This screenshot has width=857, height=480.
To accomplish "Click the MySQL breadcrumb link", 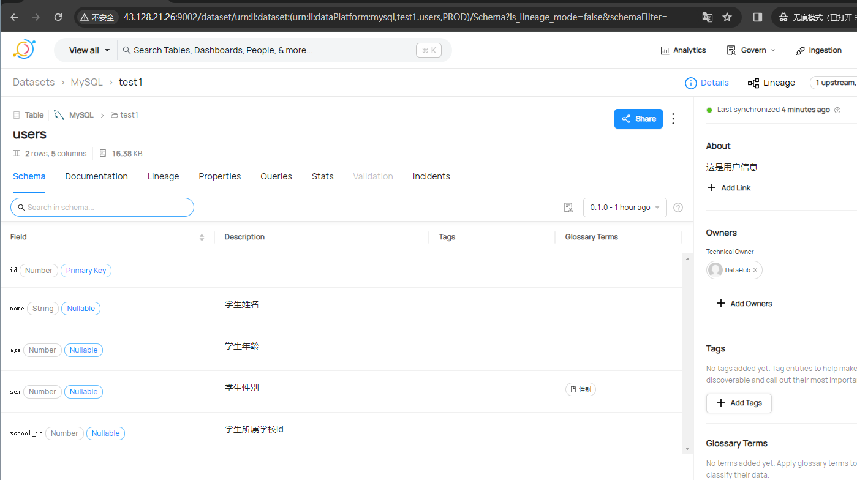I will click(x=87, y=82).
